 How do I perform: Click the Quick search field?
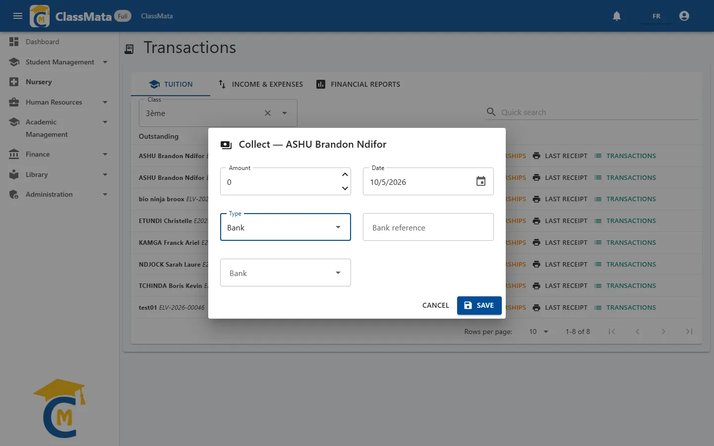coord(592,112)
